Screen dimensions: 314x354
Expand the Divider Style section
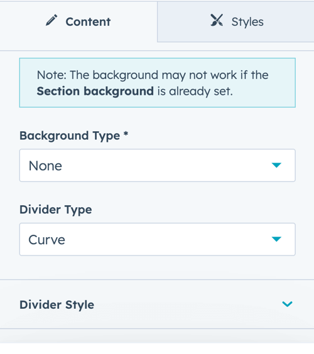coord(157,304)
